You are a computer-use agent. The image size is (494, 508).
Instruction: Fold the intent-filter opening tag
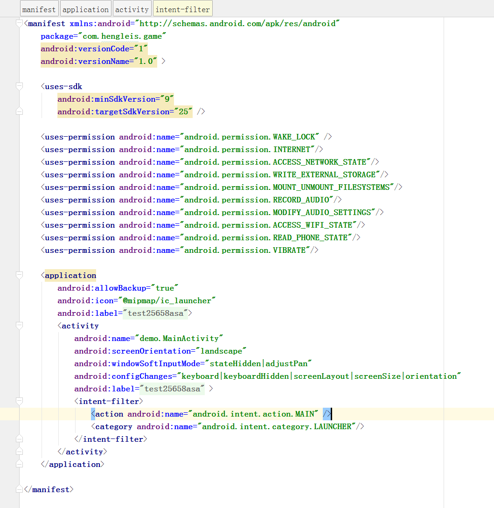pyautogui.click(x=19, y=401)
